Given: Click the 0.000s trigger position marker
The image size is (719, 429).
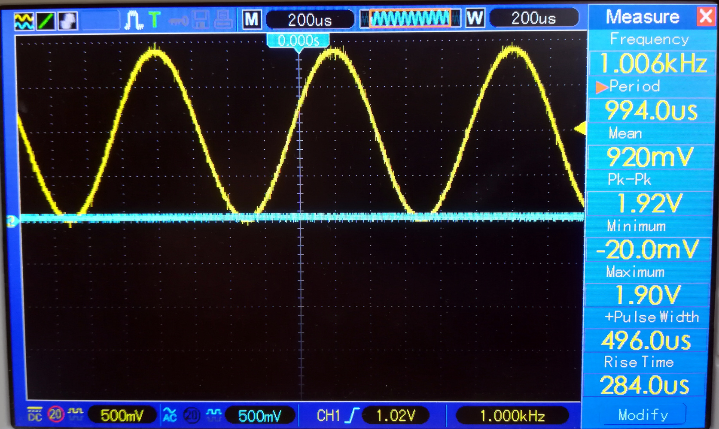Looking at the screenshot, I should point(298,41).
